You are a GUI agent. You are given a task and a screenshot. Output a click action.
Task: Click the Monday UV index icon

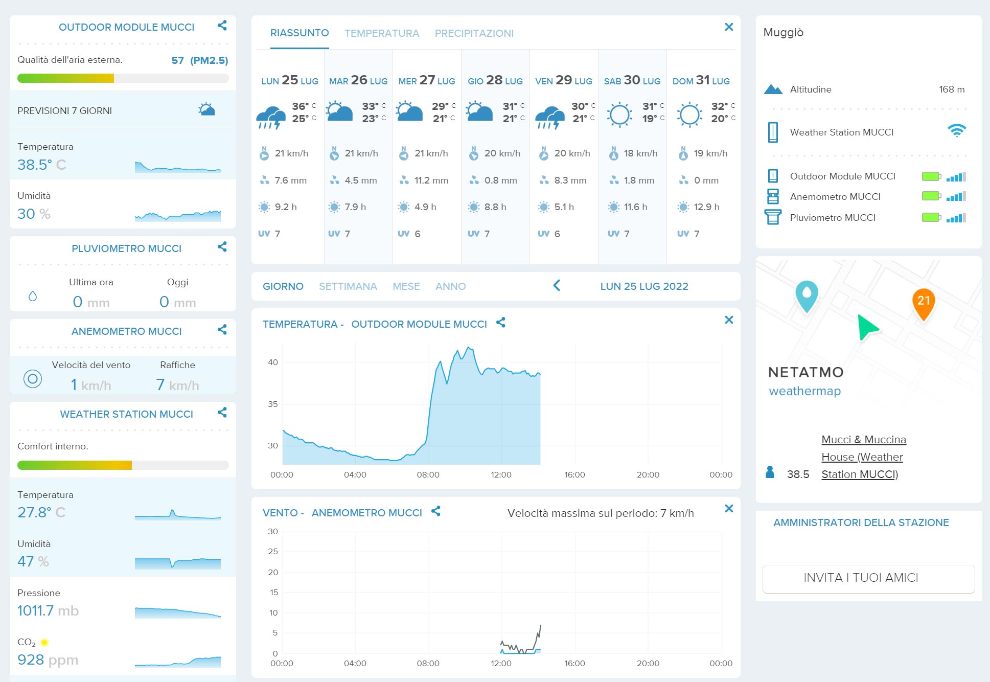pyautogui.click(x=264, y=234)
